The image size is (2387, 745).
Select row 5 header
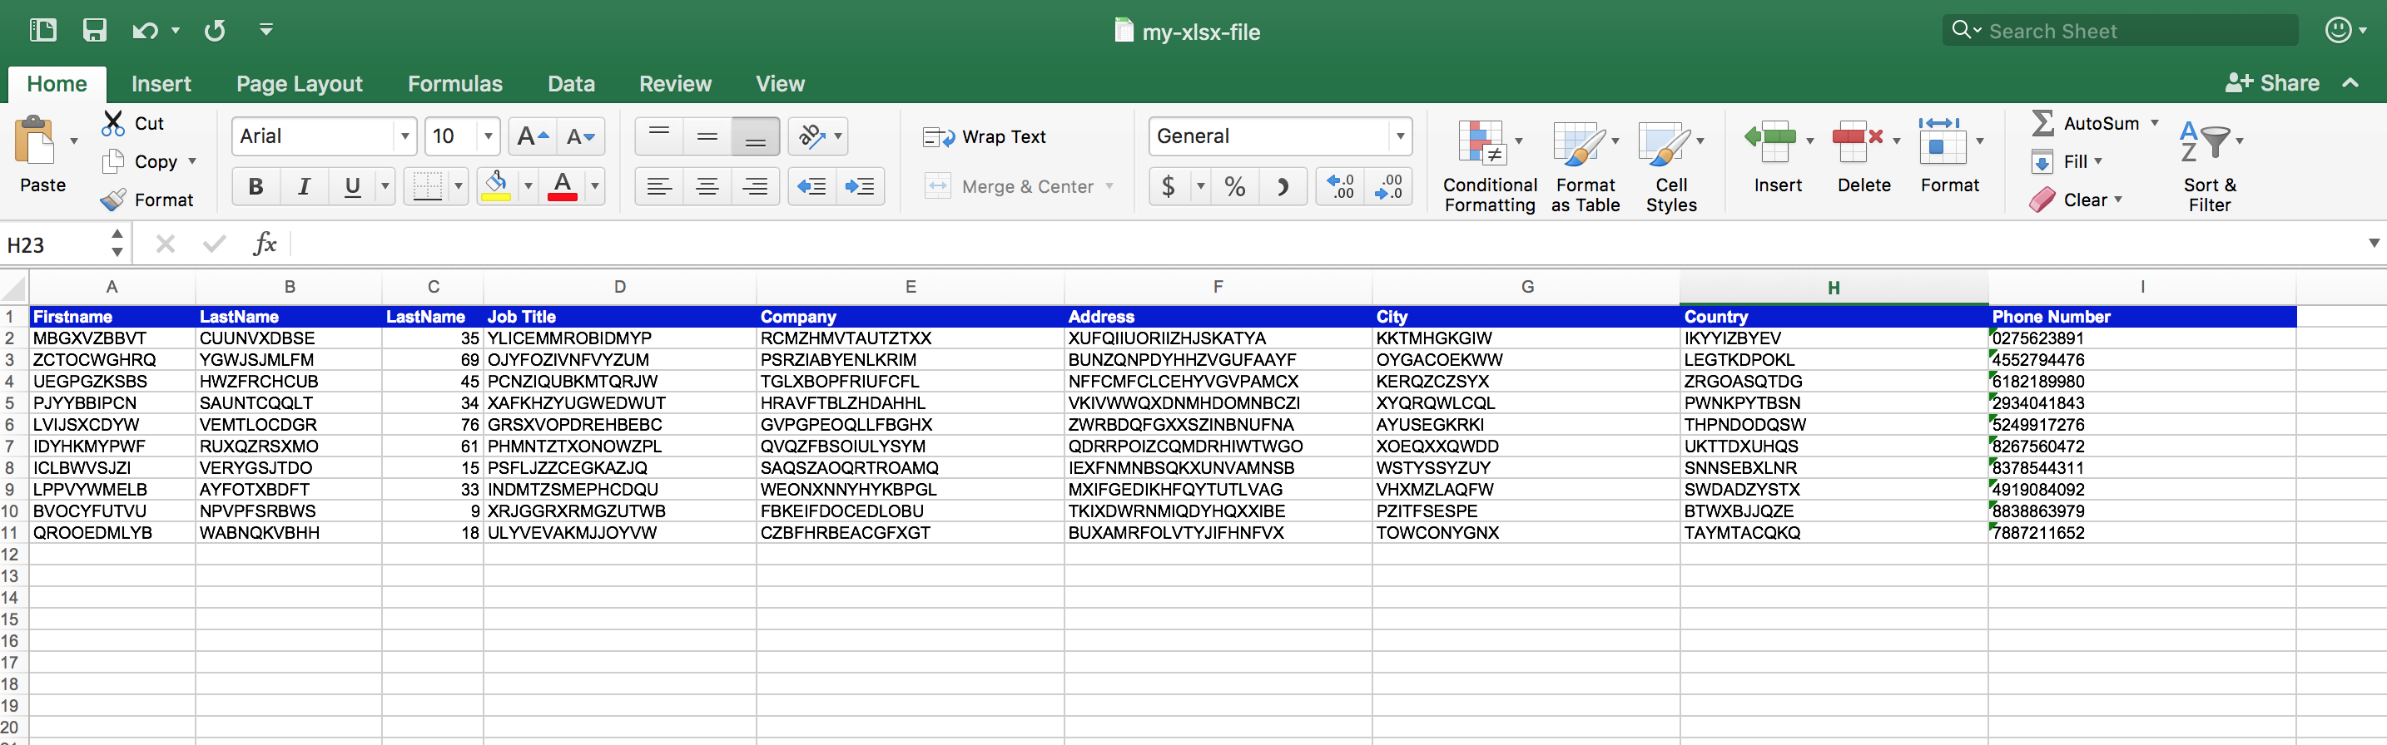coord(9,402)
